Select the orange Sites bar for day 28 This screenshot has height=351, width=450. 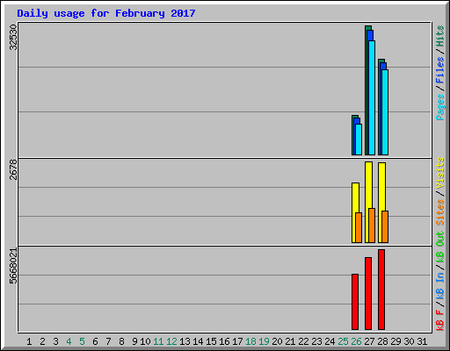(385, 226)
